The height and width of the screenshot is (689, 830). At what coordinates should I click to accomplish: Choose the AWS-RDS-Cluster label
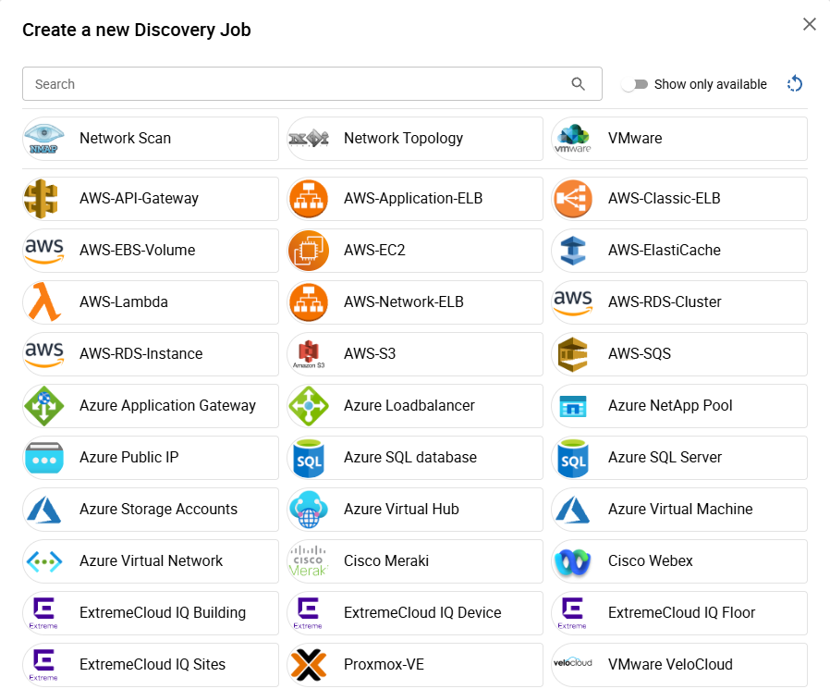(x=665, y=301)
